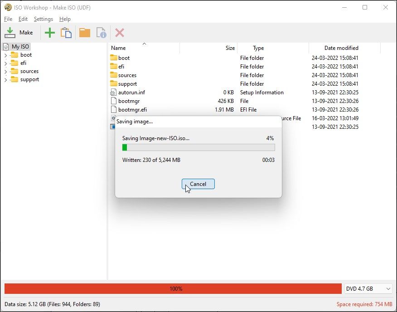Click the efi folder in the sidebar

coord(24,63)
